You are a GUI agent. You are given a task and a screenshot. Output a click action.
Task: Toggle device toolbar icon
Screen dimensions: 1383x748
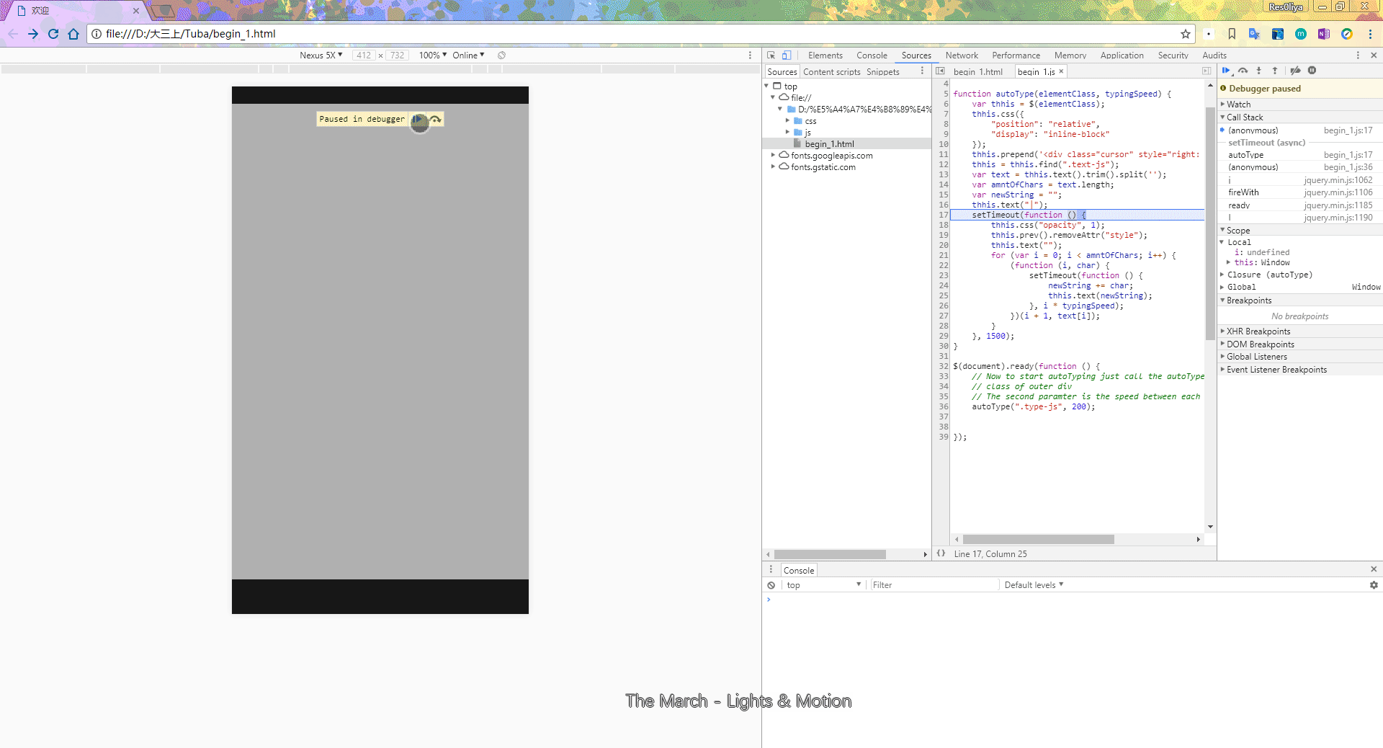pos(787,55)
